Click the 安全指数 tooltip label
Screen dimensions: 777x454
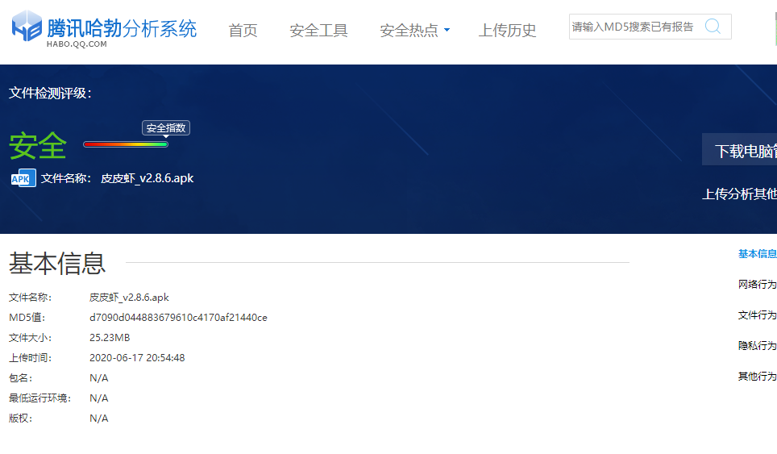click(x=166, y=128)
